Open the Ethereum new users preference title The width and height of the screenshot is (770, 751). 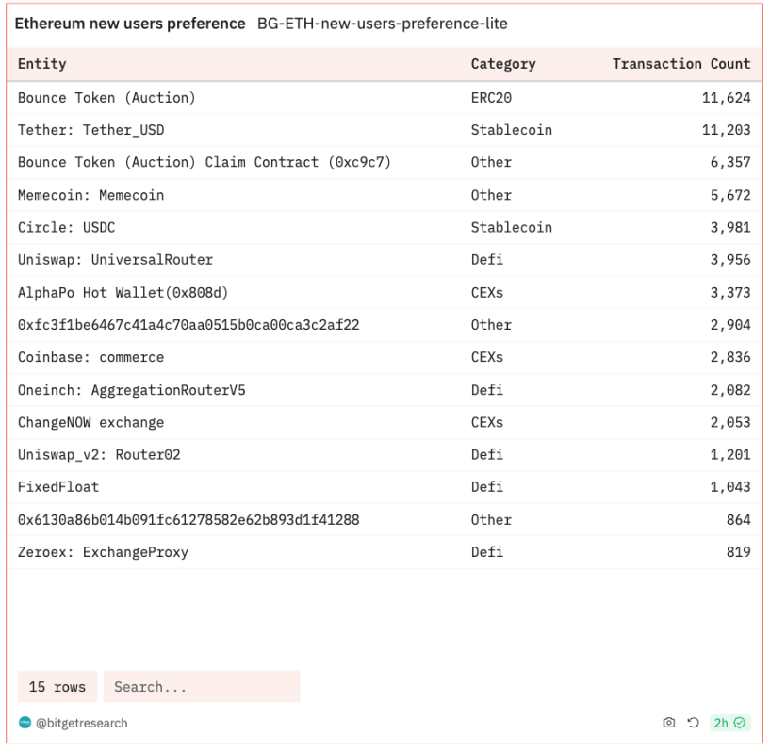pos(130,24)
